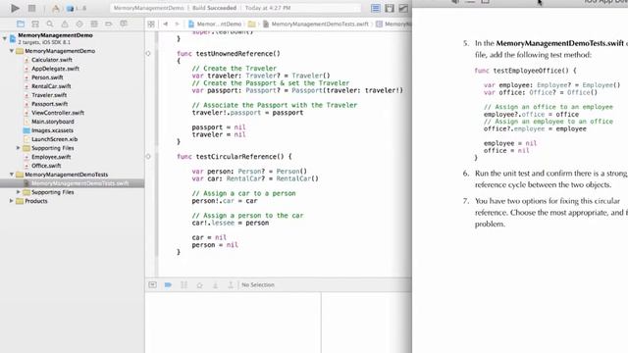Image resolution: width=628 pixels, height=353 pixels.
Task: Open the Debug navigator icon
Action: pyautogui.click(x=94, y=24)
